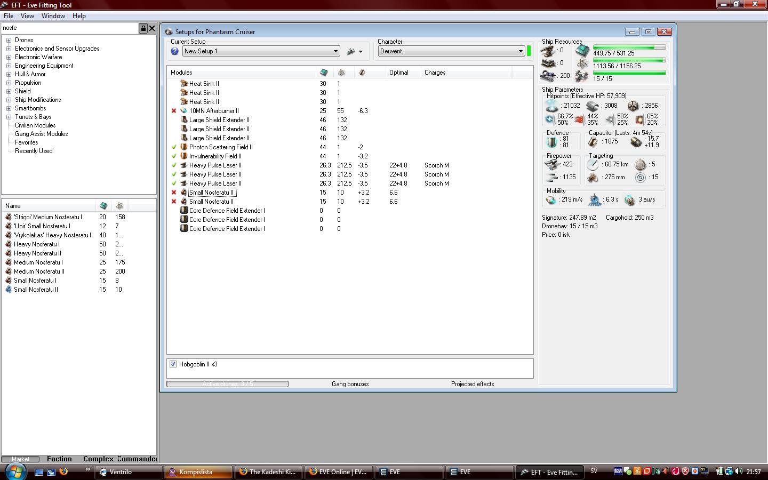
Task: Switch to the Faction tab
Action: 59,459
